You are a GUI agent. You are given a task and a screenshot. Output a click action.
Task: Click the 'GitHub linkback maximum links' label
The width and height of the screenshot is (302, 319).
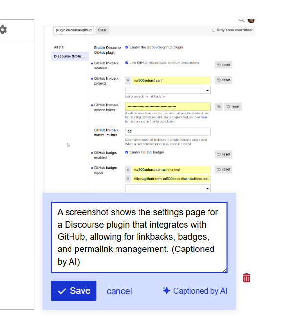106,133
